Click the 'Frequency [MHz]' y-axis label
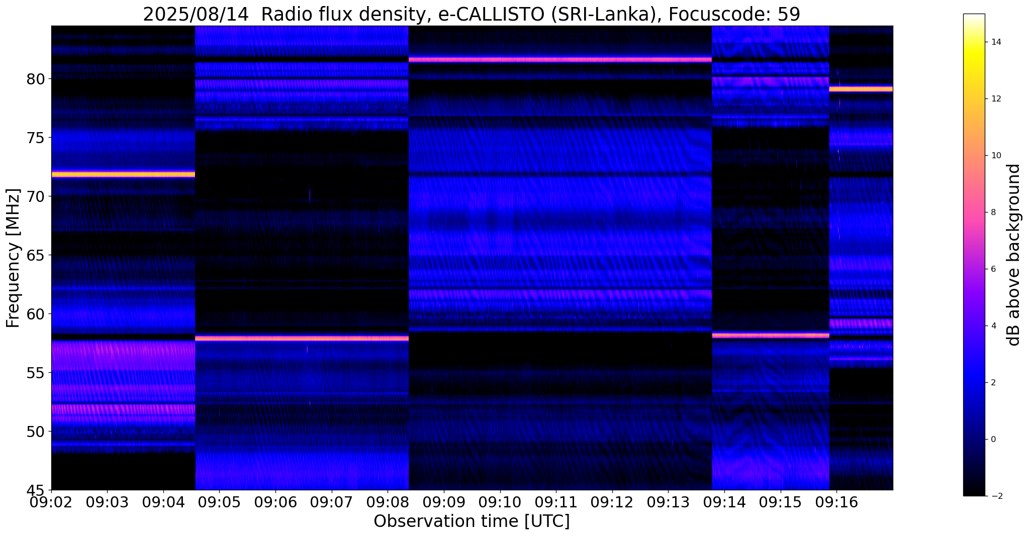 [13, 258]
